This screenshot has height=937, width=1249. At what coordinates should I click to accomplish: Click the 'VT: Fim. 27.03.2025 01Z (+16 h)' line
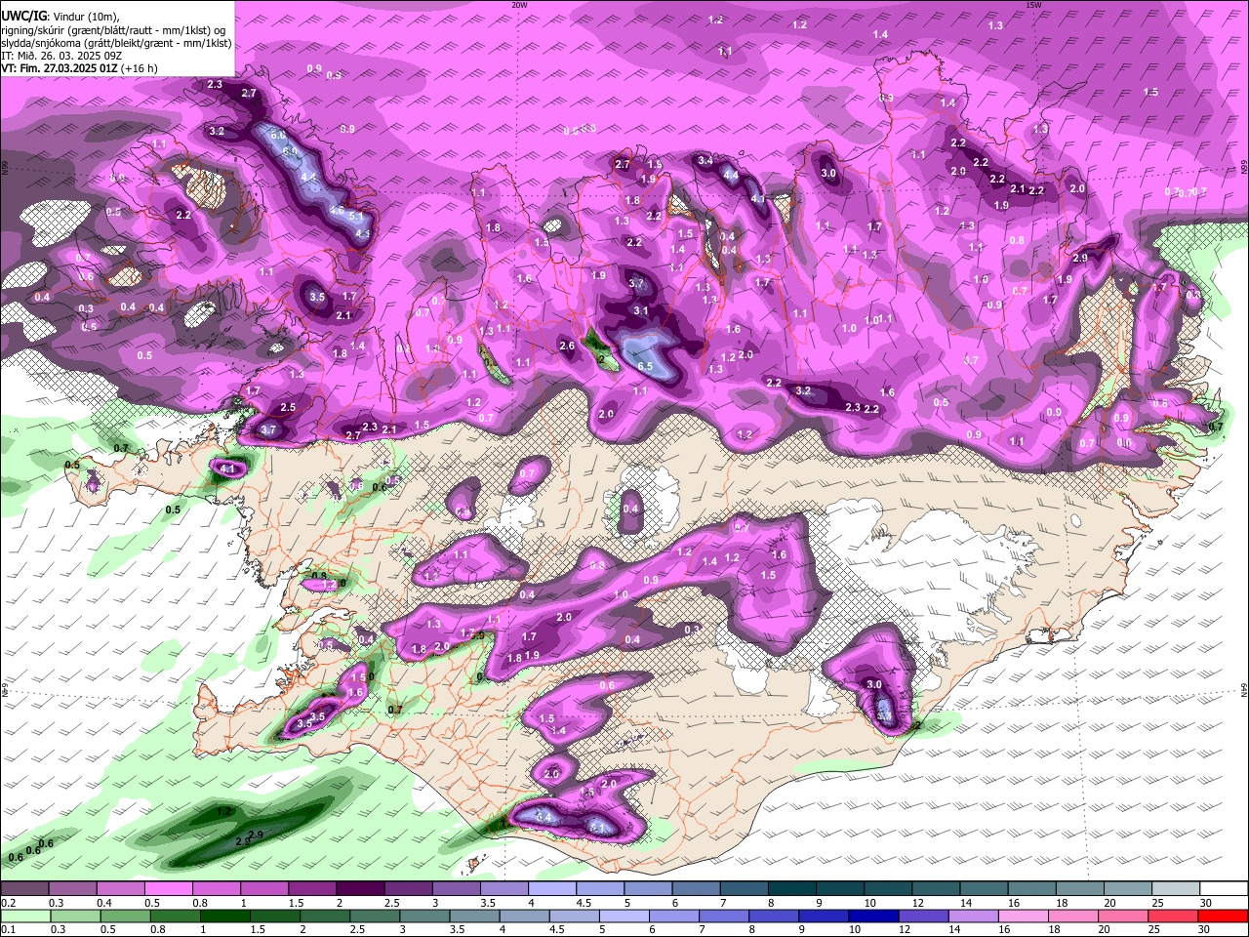click(x=79, y=68)
